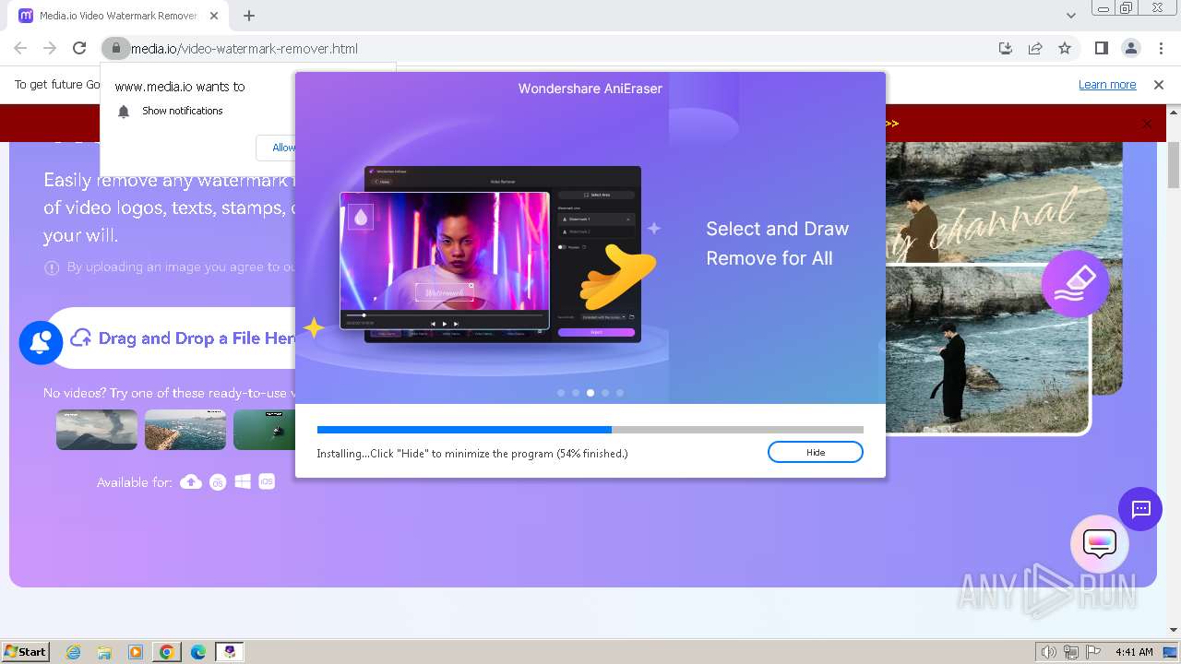Close the red promotional banner
Viewport: 1181px width, 664px height.
tap(1147, 124)
